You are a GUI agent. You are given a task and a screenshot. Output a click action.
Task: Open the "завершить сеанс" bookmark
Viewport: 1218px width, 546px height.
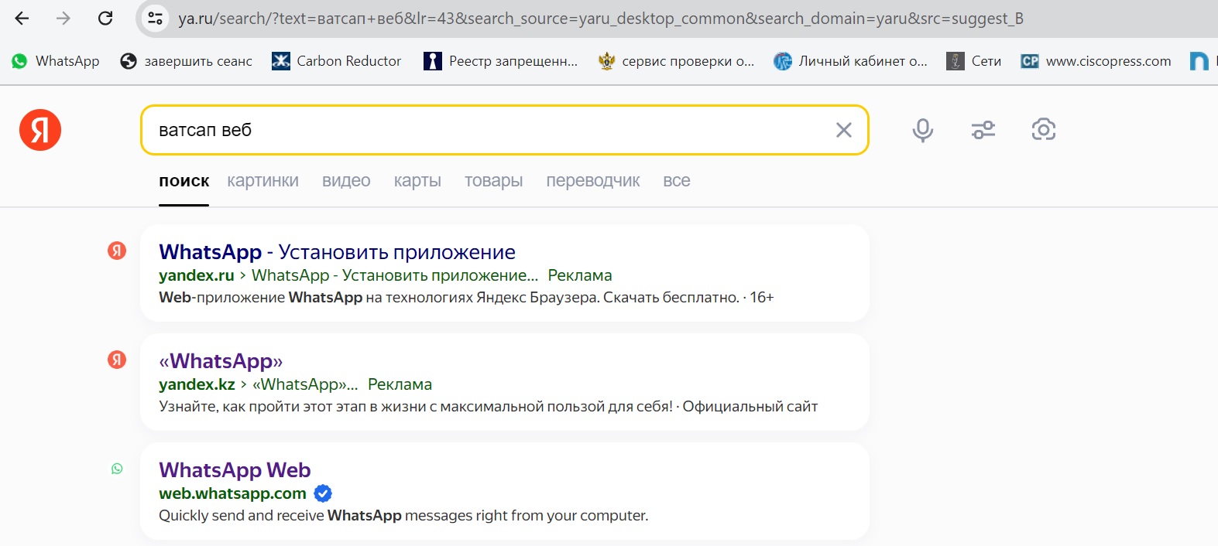tap(187, 61)
